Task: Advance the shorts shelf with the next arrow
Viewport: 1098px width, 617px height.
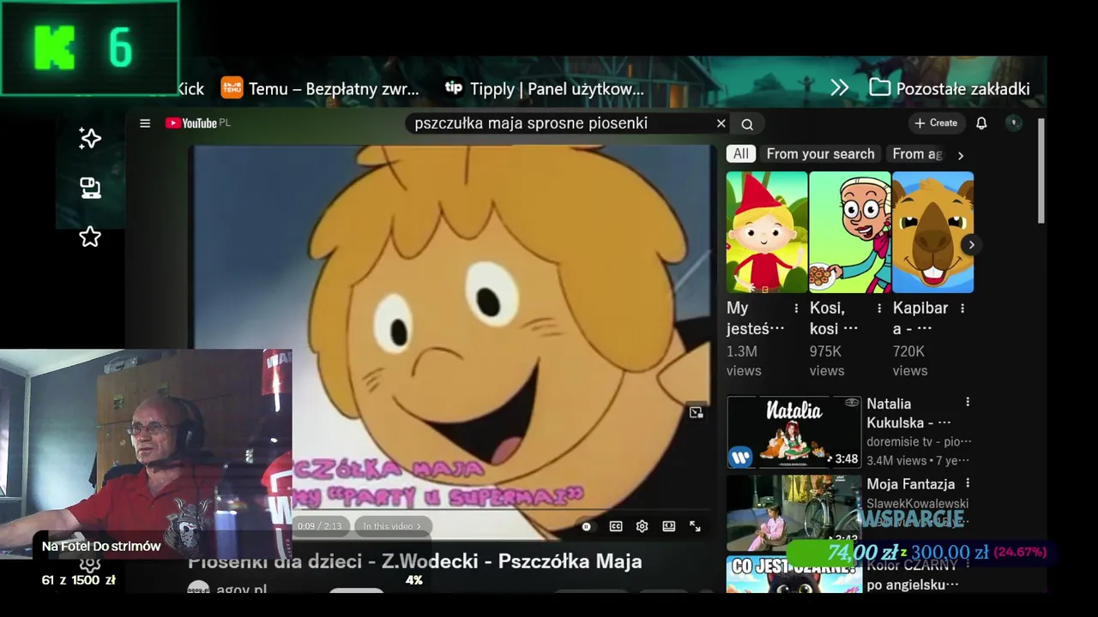Action: tap(971, 245)
